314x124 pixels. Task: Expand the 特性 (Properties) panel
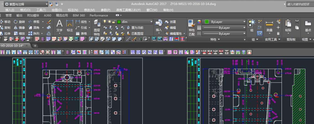pos(215,40)
